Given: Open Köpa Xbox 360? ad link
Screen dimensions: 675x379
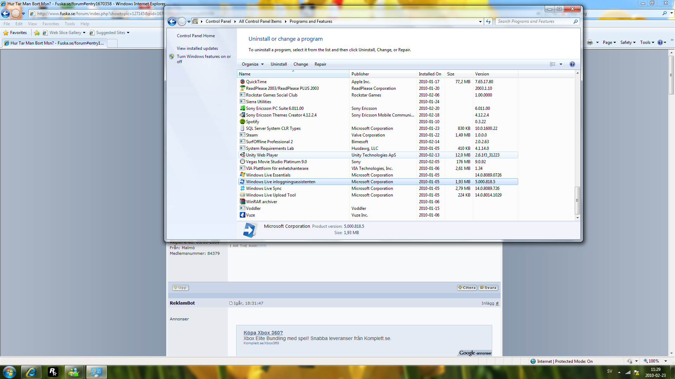Looking at the screenshot, I should click(263, 333).
